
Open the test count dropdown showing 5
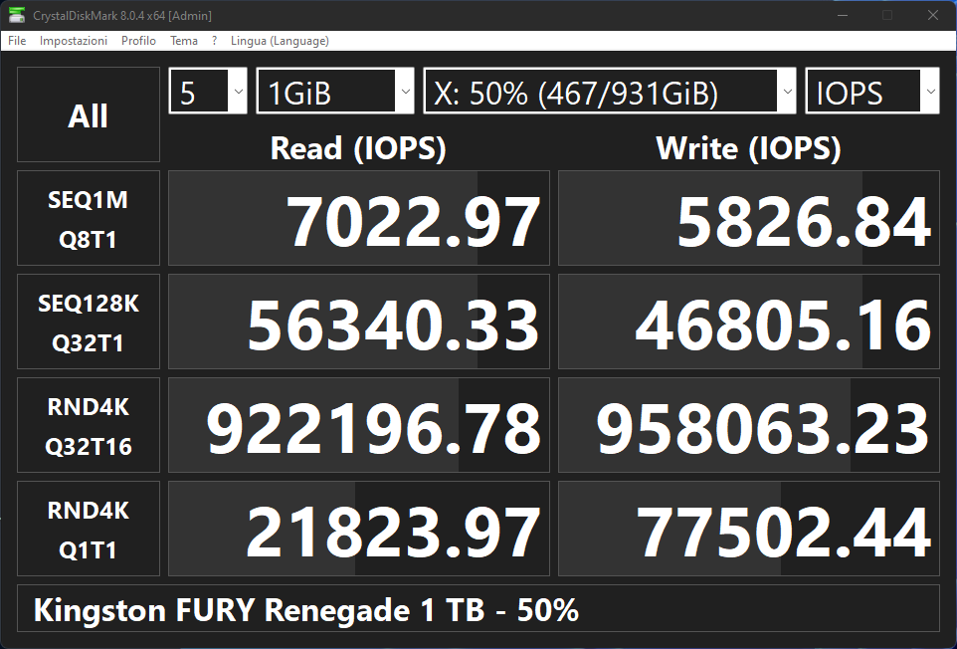208,93
